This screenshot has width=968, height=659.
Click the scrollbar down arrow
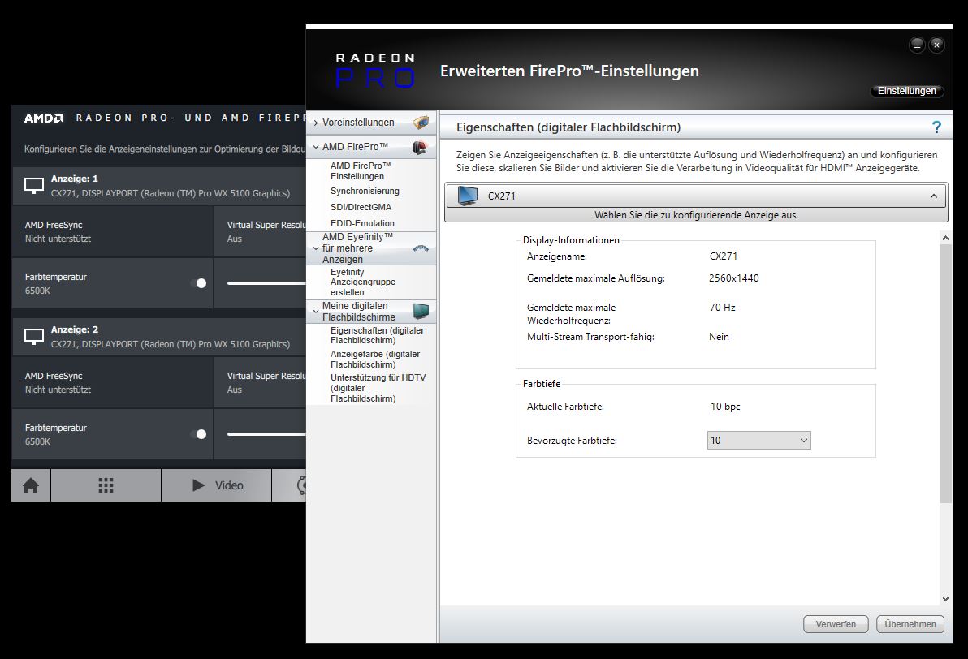[x=945, y=598]
